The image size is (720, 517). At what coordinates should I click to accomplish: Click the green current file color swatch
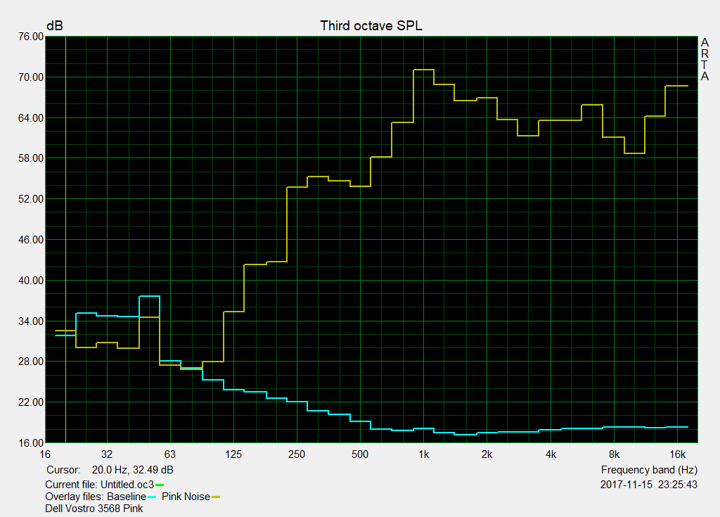click(160, 485)
